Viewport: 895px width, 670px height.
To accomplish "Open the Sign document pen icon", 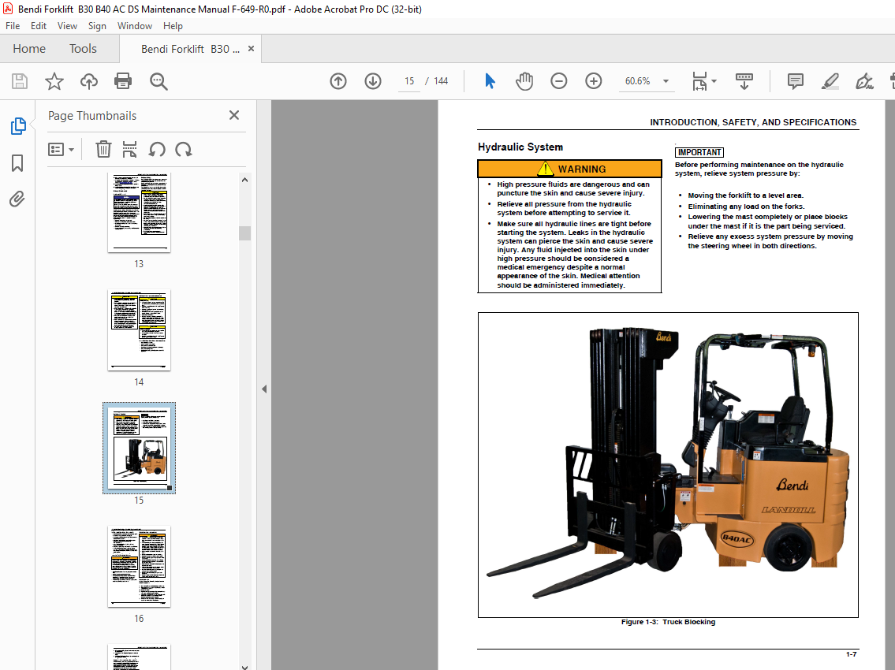I will pyautogui.click(x=864, y=81).
